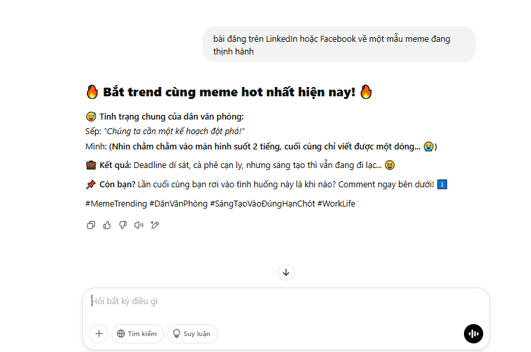
Task: Click the bold "Kết quả:" label
Action: tap(115, 165)
